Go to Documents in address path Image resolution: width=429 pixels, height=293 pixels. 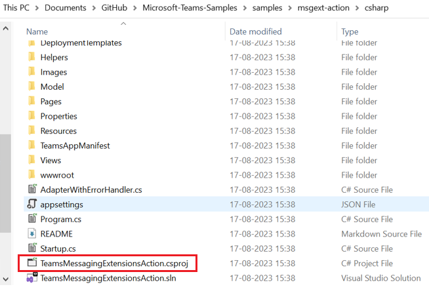[x=66, y=8]
